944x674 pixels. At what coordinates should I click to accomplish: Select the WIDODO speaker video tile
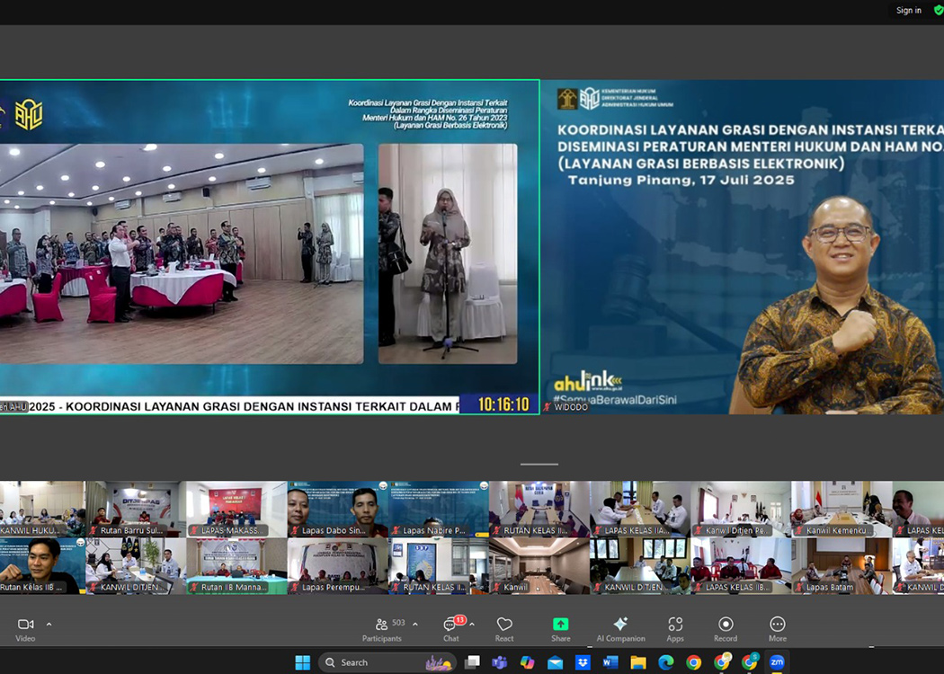coord(742,247)
